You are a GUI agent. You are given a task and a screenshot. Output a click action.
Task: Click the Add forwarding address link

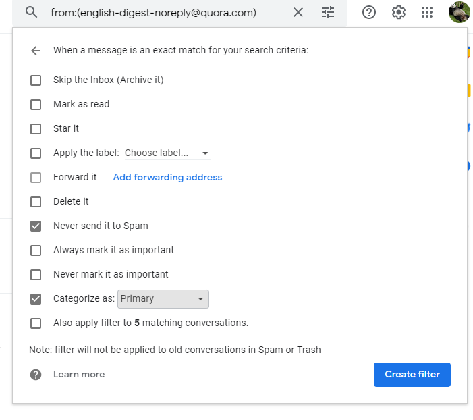(167, 177)
